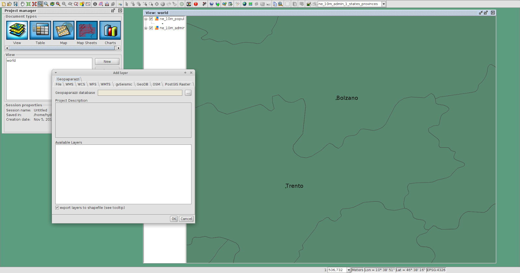Open preferences with the tools icon
Screen dimensions: 520x273
(x=204, y=4)
